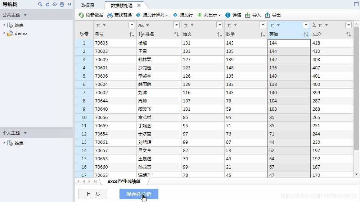
Task: Open 增加计算列 dropdown
Action: [152, 15]
